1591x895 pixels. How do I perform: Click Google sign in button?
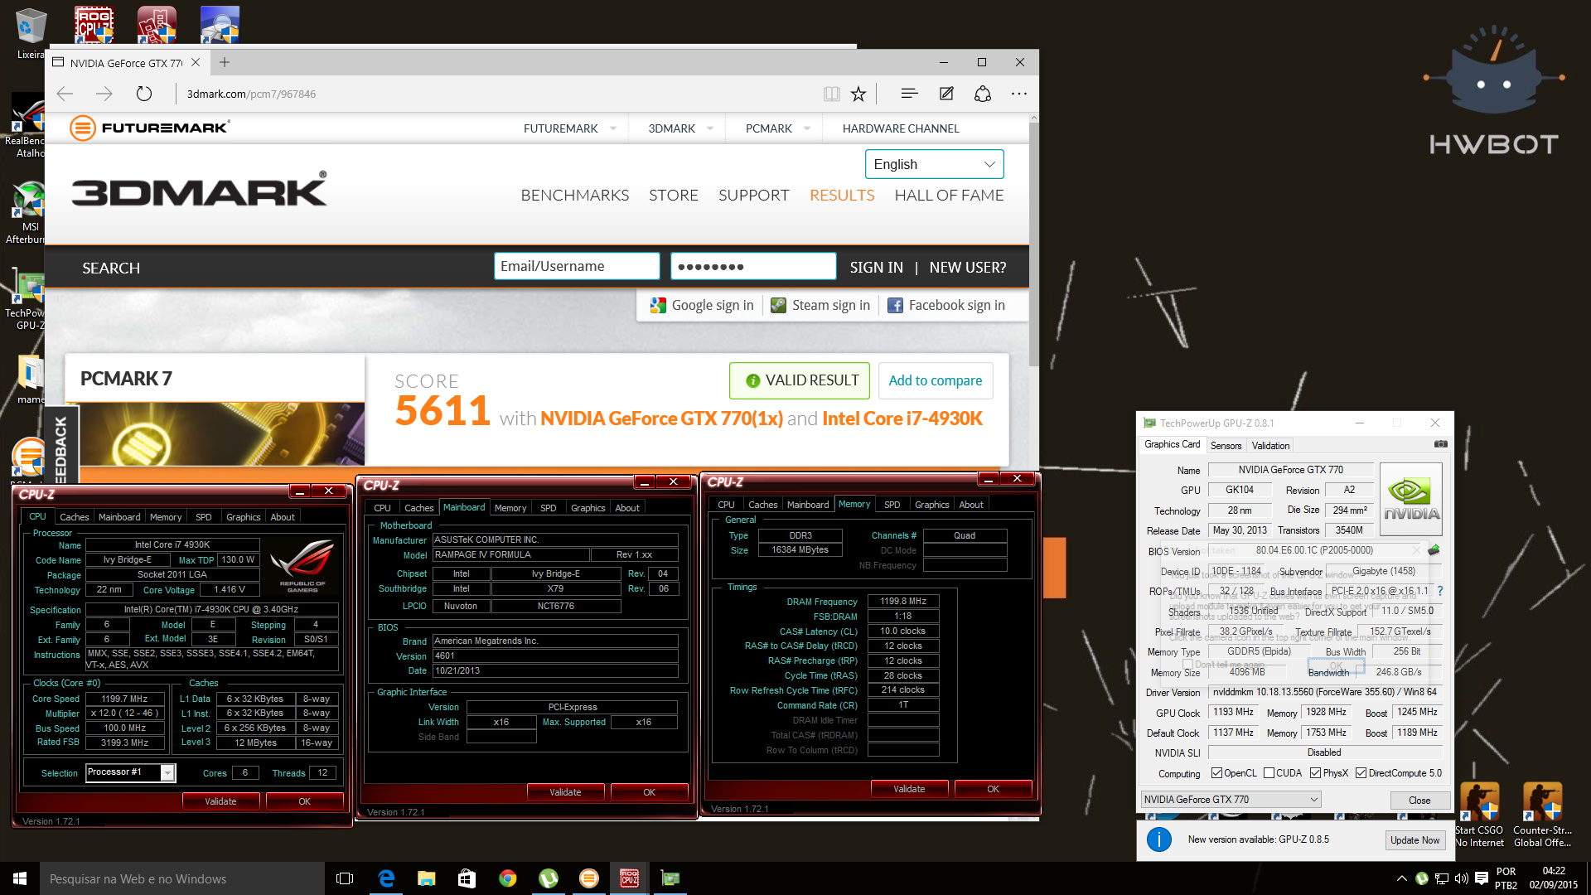(x=702, y=306)
